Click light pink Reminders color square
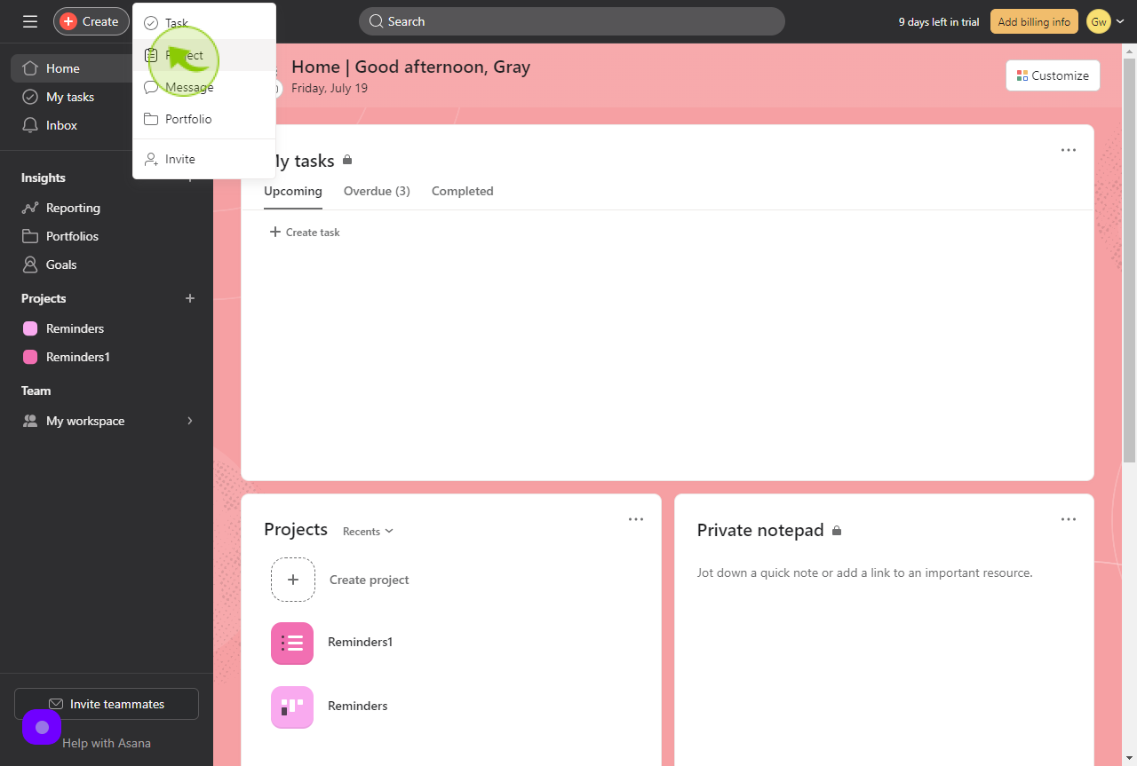1137x766 pixels. (30, 328)
